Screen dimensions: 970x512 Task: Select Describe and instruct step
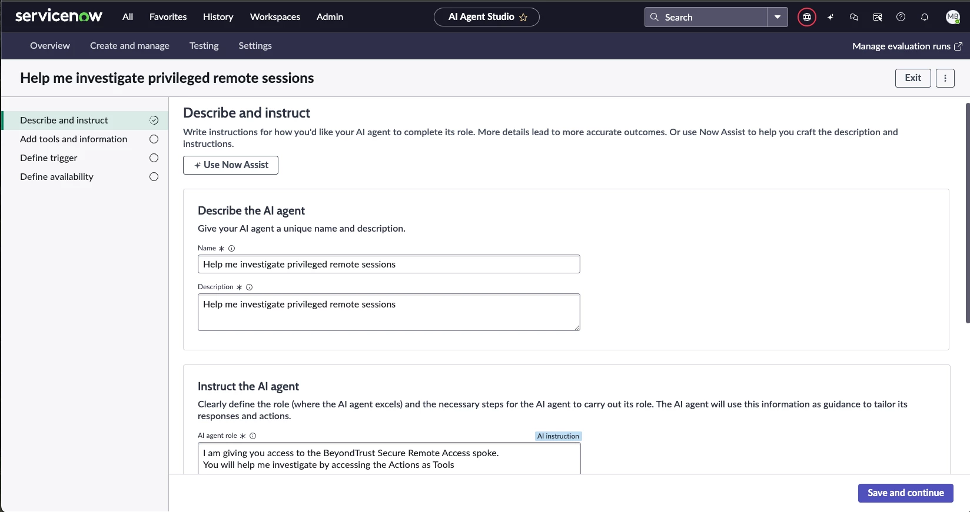tap(85, 121)
